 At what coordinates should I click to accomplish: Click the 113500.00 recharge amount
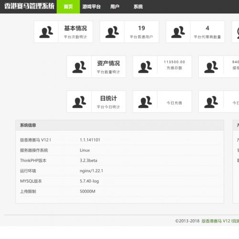174,62
